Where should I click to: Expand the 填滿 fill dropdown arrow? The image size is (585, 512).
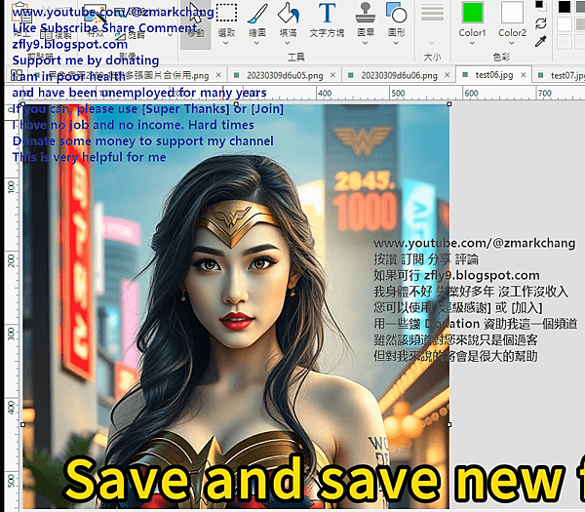click(x=288, y=43)
